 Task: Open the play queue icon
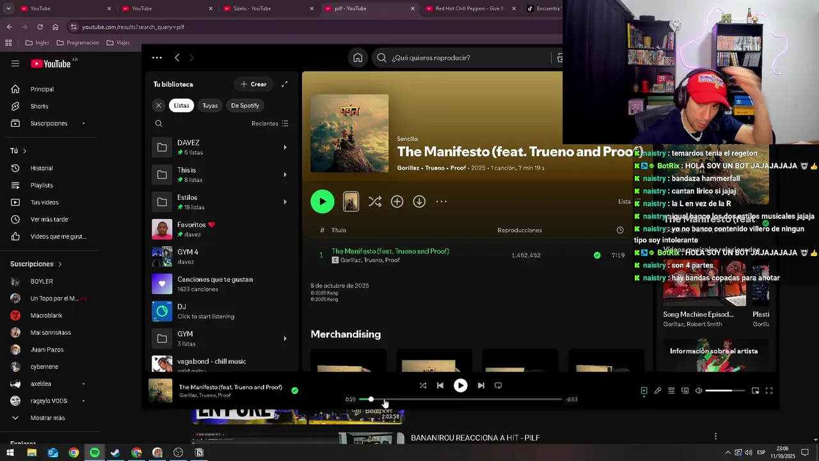671,391
